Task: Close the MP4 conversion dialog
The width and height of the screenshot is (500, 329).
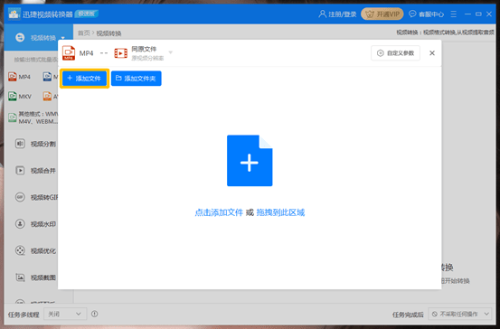Action: (x=432, y=53)
